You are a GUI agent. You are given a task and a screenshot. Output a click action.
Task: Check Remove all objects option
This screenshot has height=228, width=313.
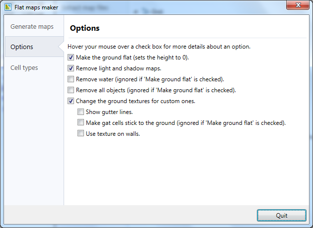coord(71,90)
